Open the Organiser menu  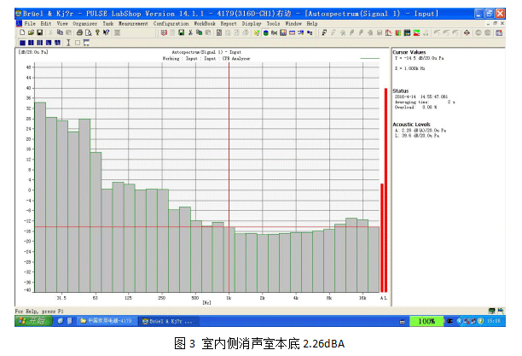pos(85,24)
